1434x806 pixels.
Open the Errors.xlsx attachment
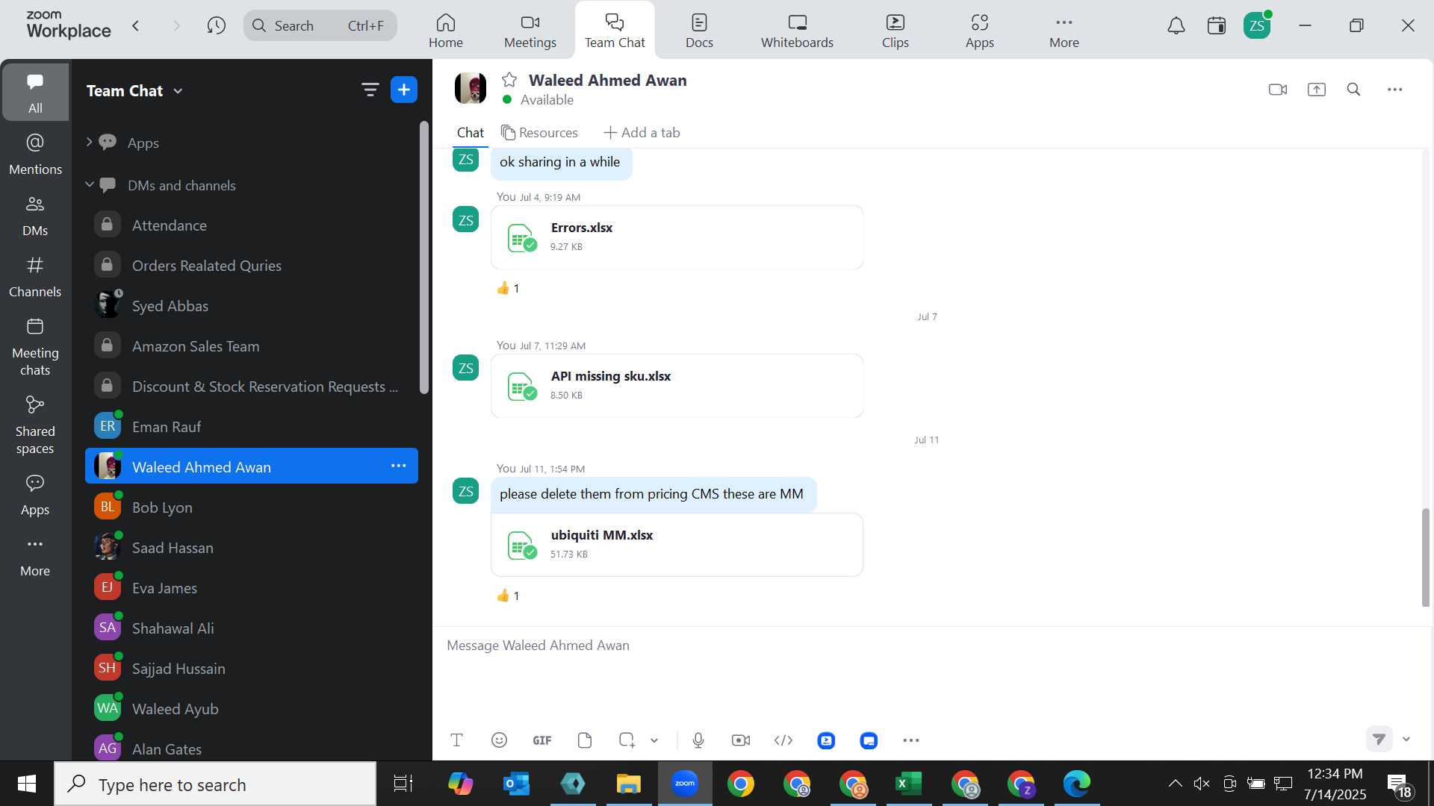[x=677, y=237]
